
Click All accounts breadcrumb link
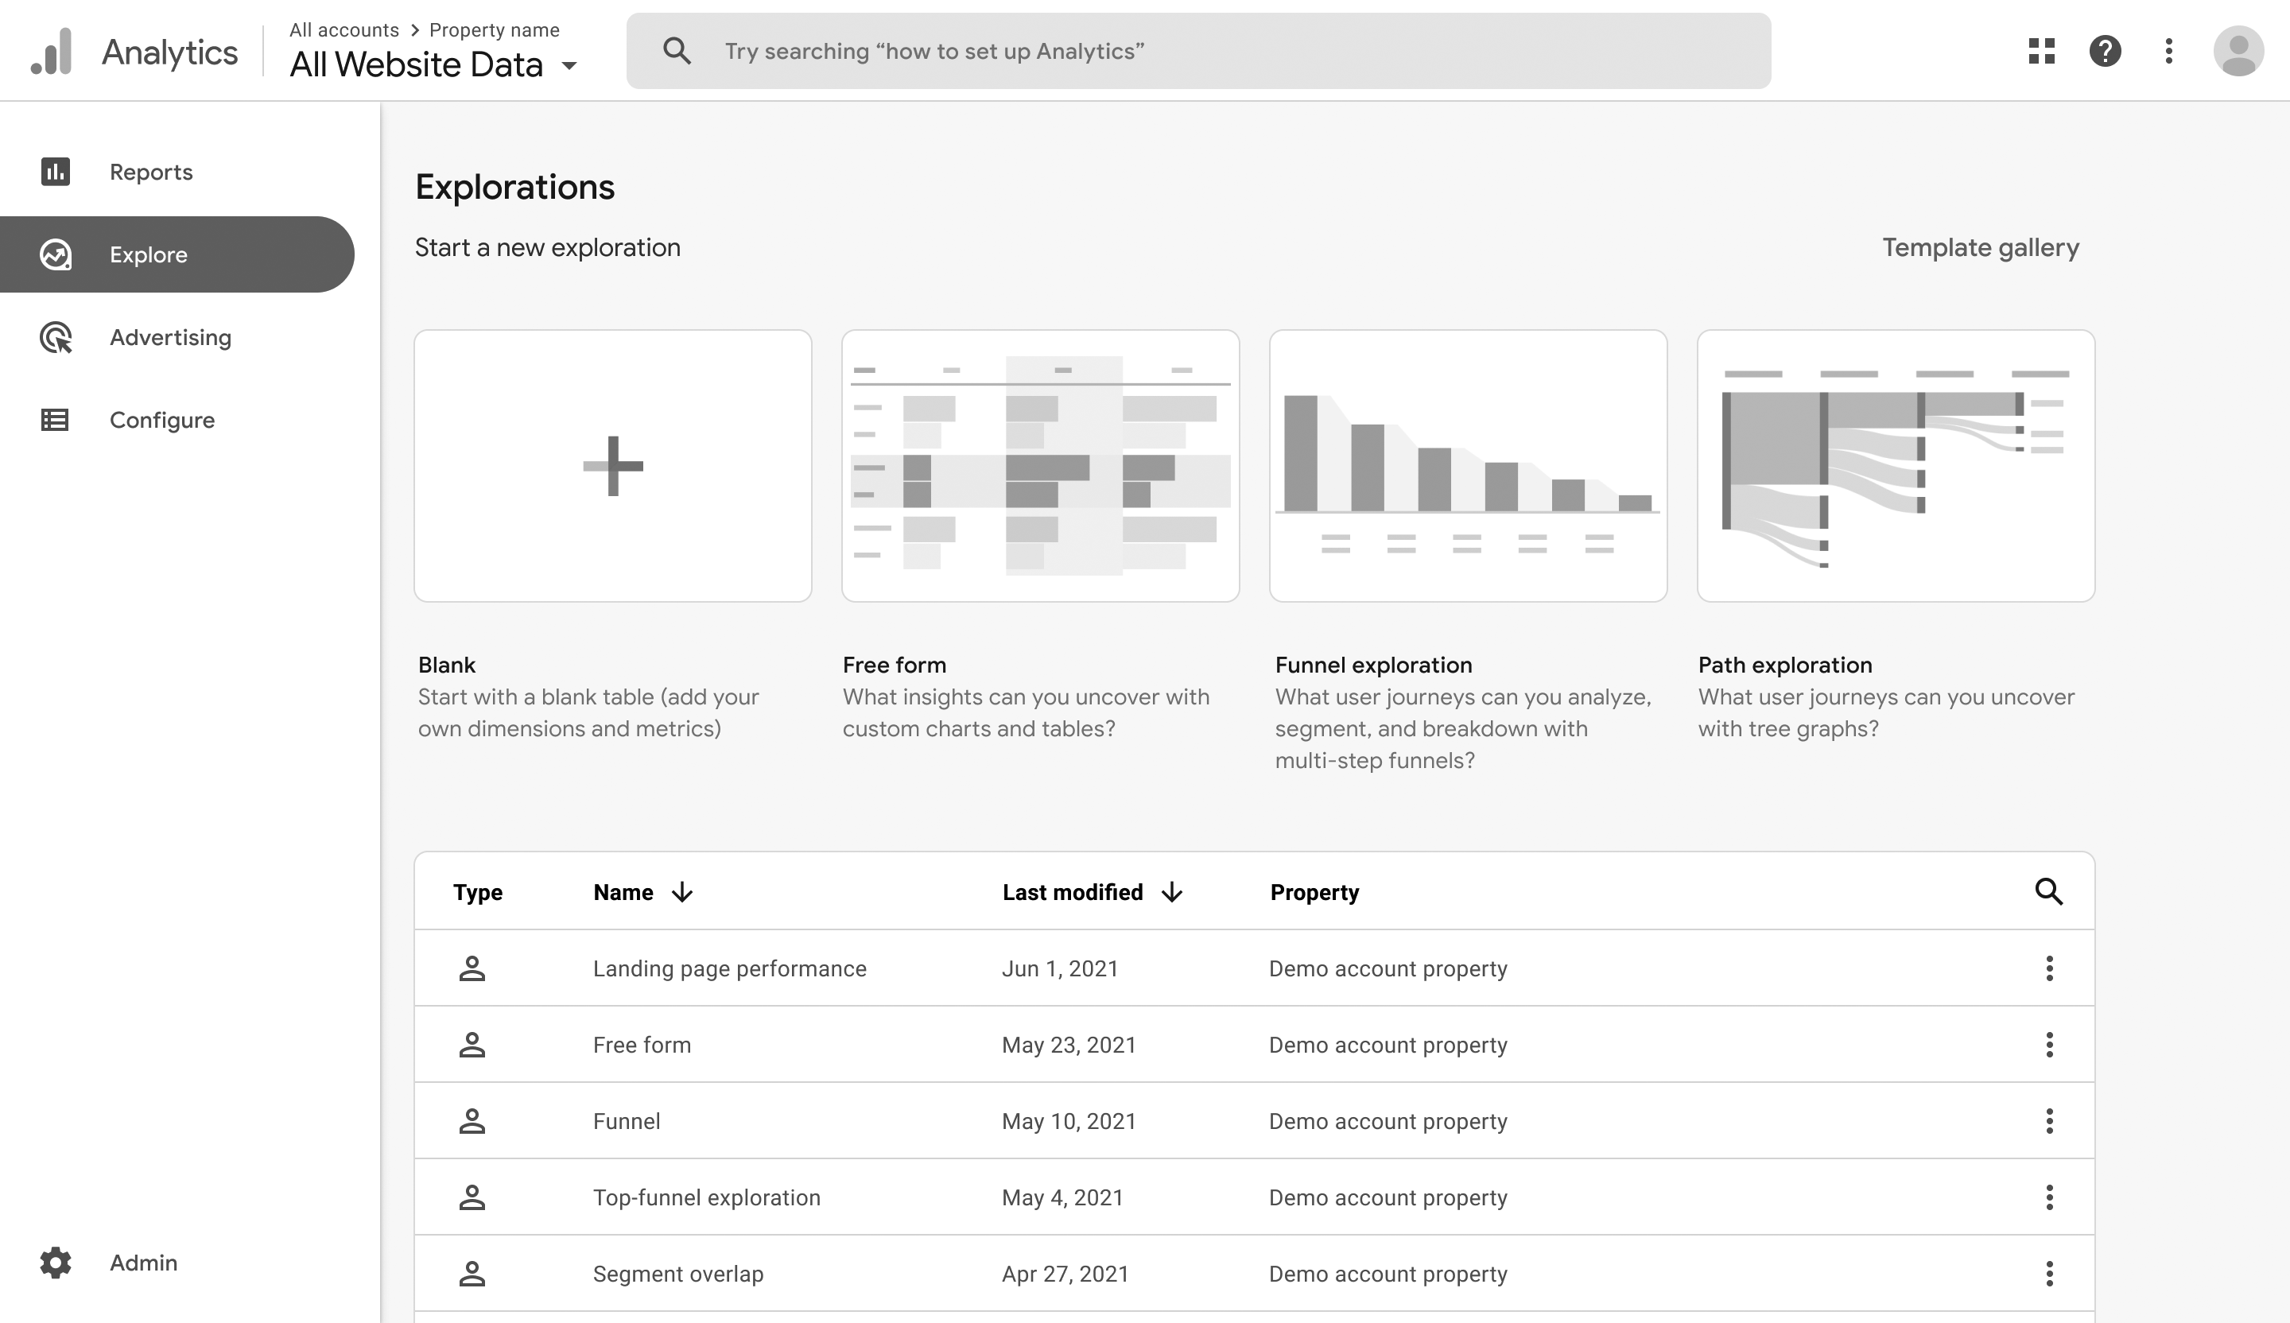click(x=343, y=30)
